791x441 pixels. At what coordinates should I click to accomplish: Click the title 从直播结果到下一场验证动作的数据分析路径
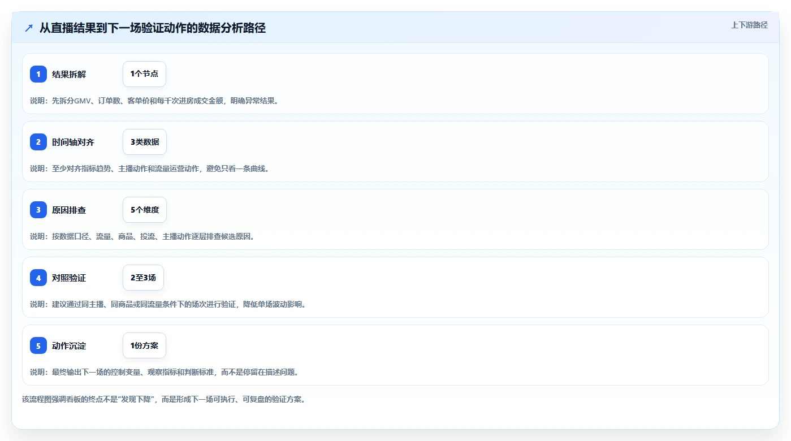(153, 28)
